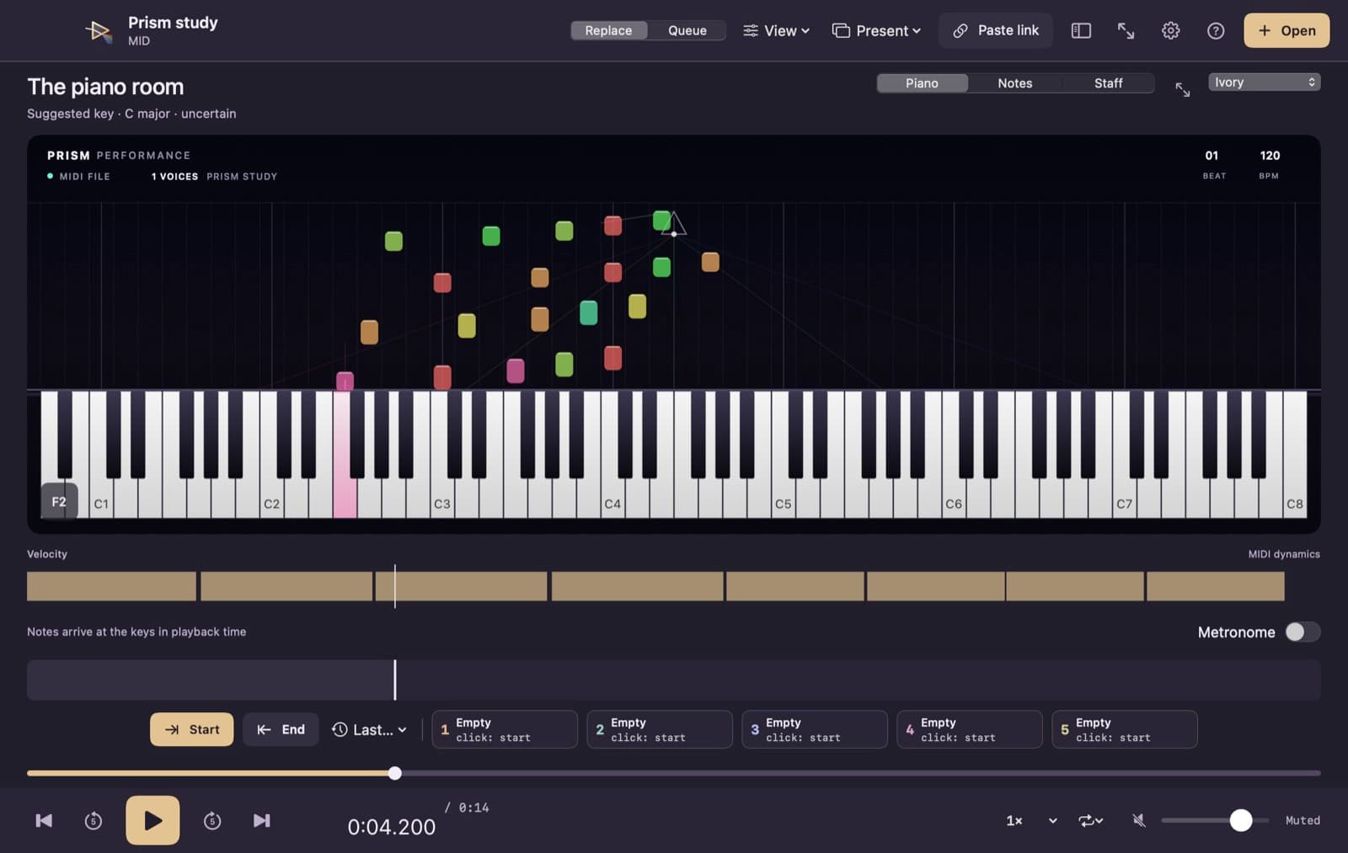1348x853 pixels.
Task: Skip forward 5 seconds
Action: coord(212,820)
